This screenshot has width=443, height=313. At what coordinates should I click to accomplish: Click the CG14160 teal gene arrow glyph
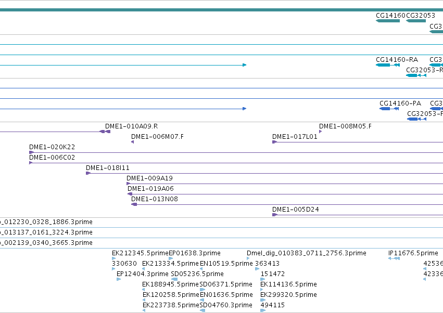tap(388, 21)
